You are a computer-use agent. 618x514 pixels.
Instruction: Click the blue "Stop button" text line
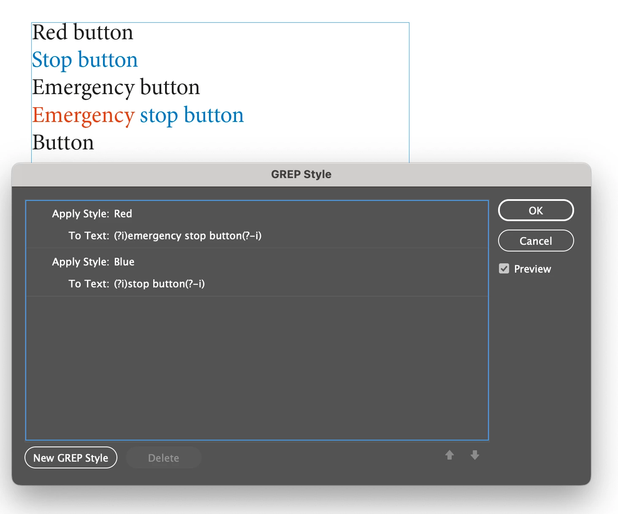(x=85, y=60)
